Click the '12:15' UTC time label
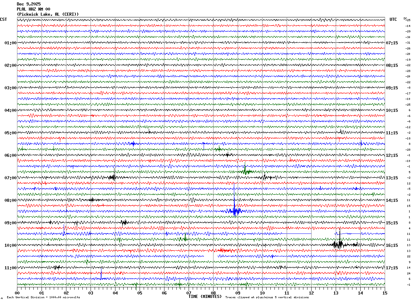This screenshot has width=412, height=302. (392, 155)
